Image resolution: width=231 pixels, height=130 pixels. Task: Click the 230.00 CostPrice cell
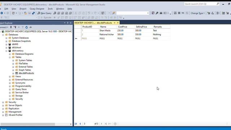[x=126, y=31]
